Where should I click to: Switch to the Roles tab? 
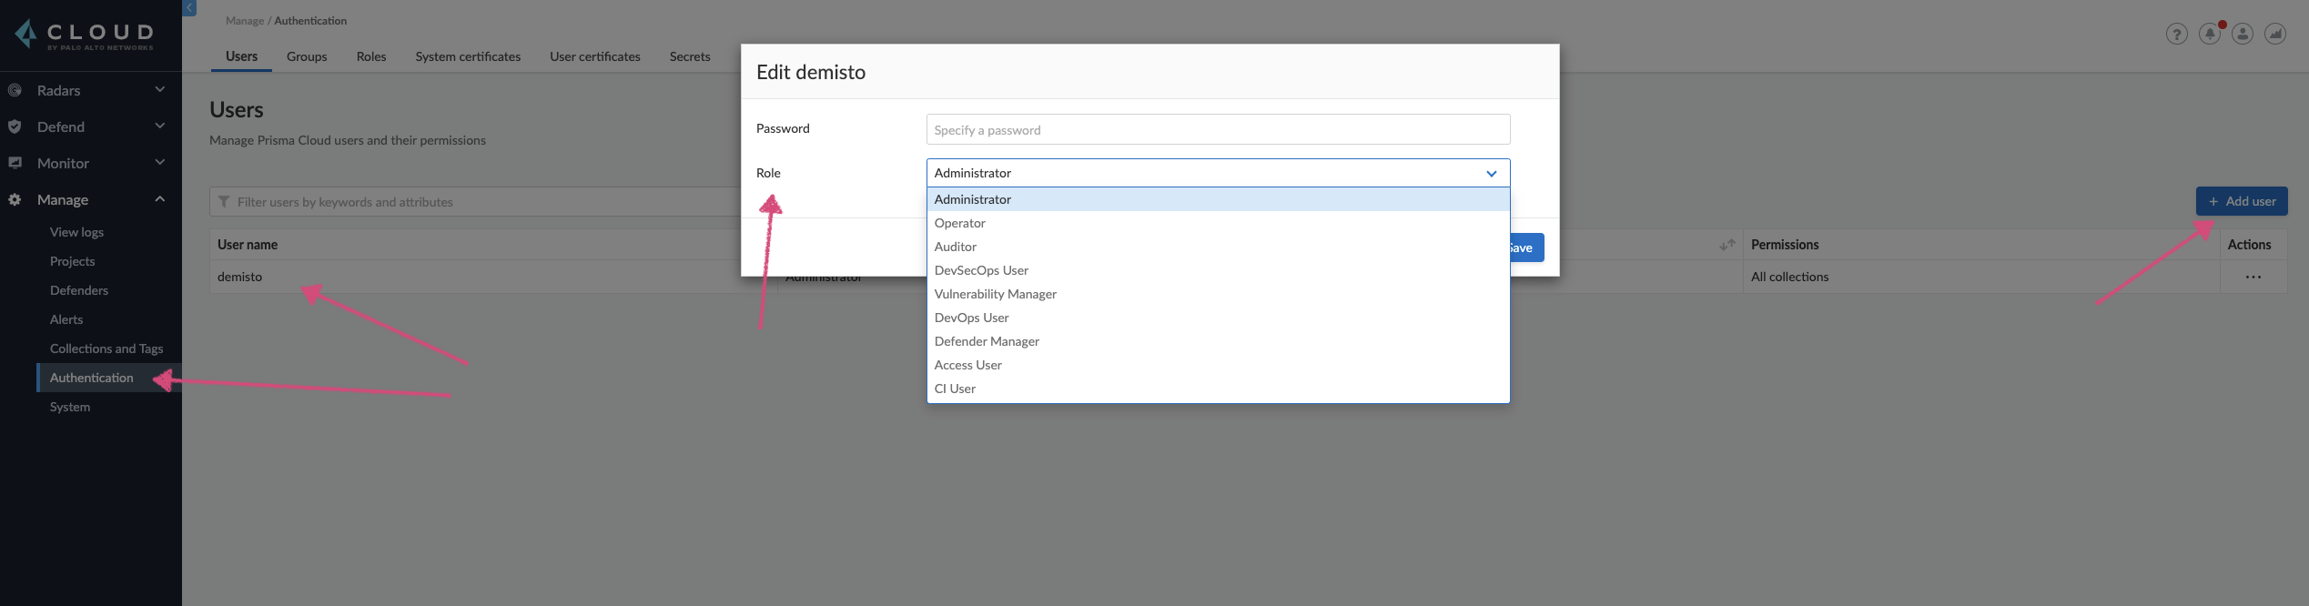(371, 56)
